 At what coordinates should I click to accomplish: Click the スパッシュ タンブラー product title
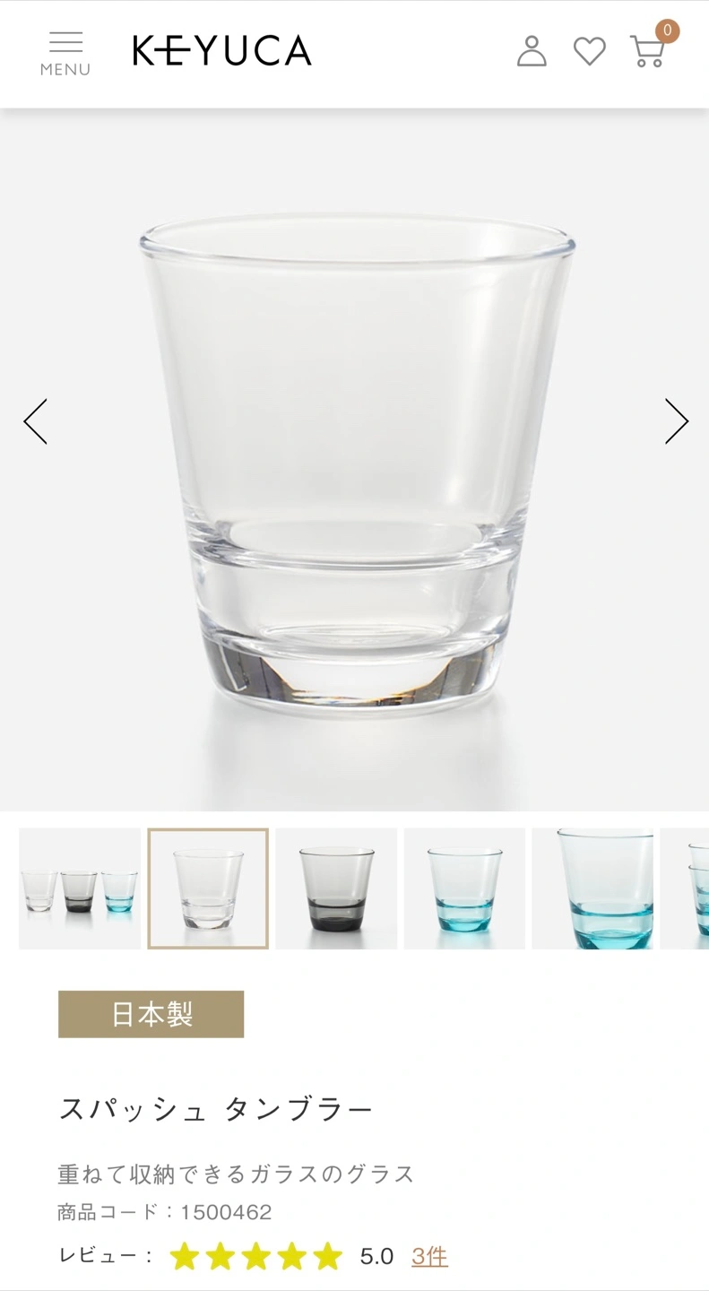click(216, 1110)
